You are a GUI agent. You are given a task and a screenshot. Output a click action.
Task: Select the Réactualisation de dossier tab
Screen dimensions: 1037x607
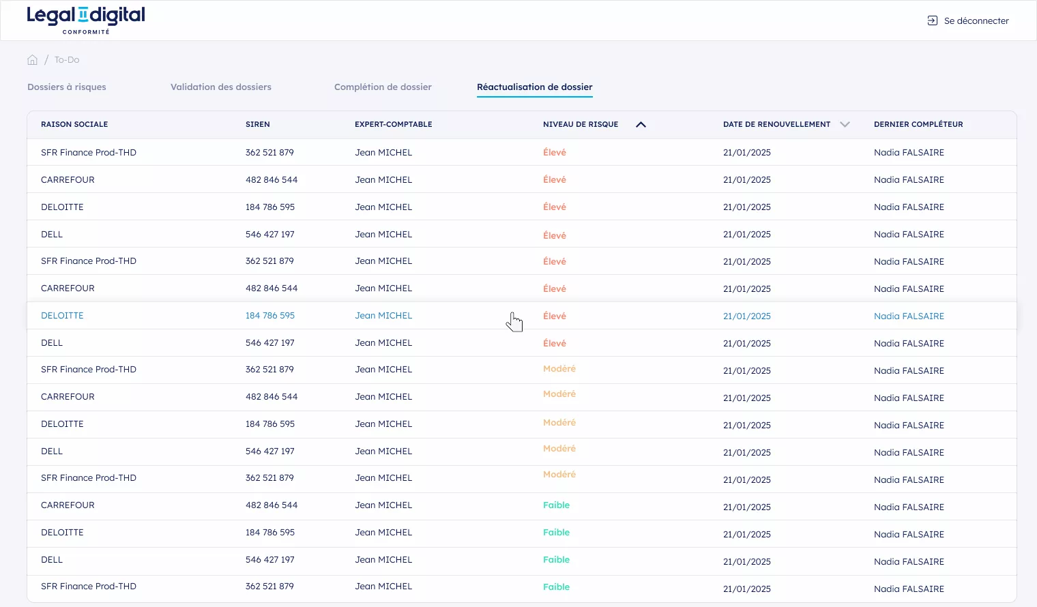point(534,87)
